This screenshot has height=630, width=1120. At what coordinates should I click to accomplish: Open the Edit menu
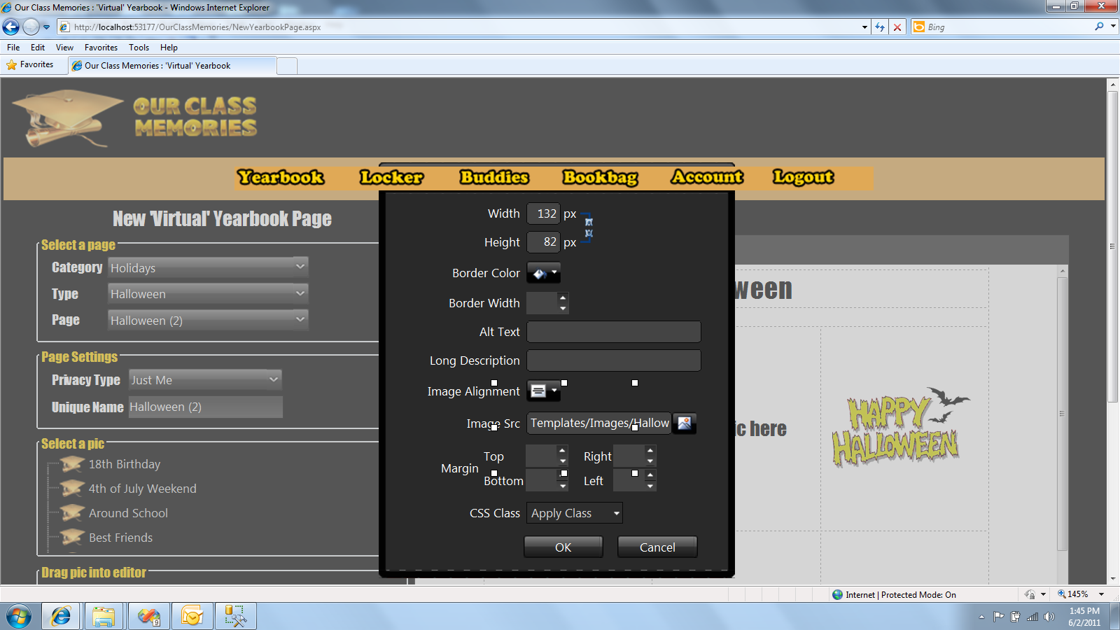pos(38,48)
